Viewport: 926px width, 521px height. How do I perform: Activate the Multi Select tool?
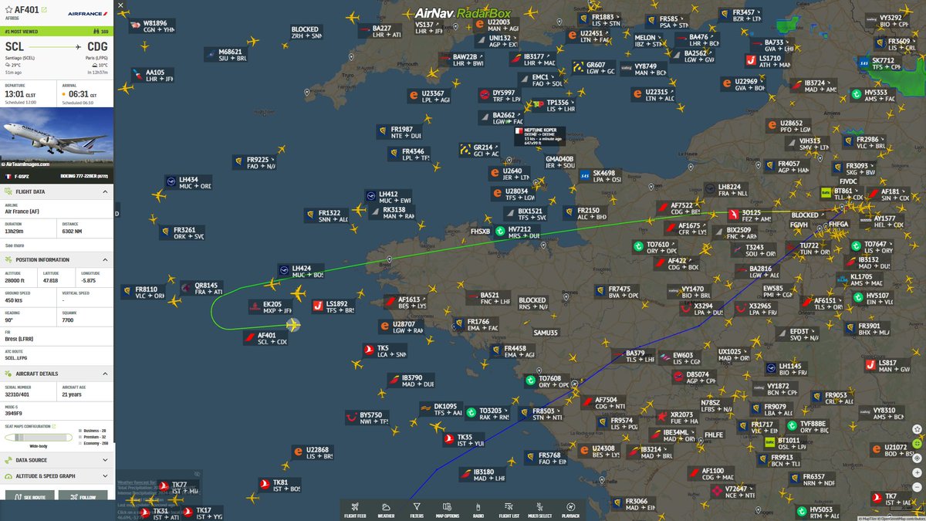539,510
